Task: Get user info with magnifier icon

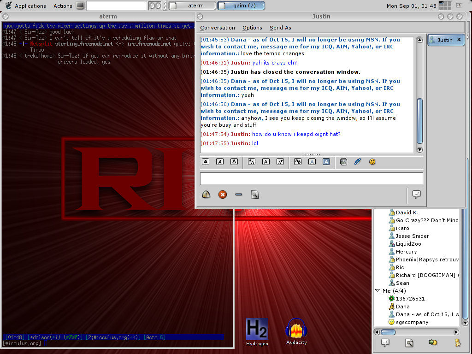Action: (x=254, y=195)
